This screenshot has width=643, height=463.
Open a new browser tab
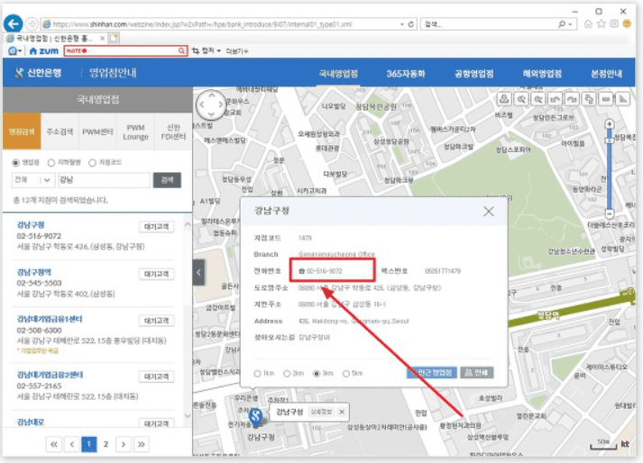(114, 38)
